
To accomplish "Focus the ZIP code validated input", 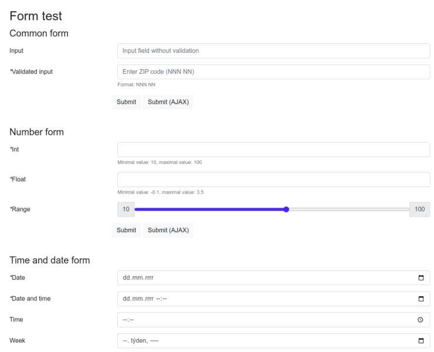I will pos(274,72).
